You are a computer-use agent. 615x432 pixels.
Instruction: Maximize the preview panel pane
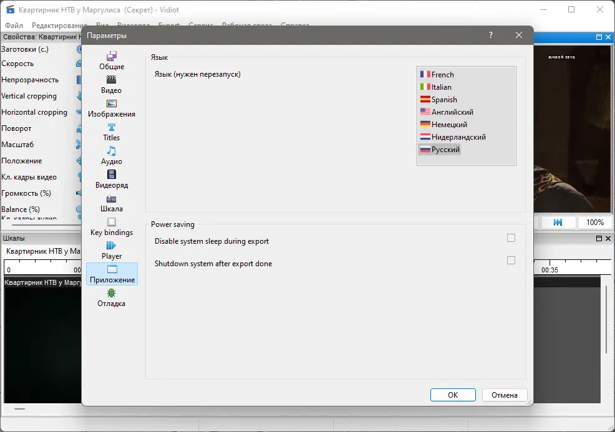[x=599, y=37]
